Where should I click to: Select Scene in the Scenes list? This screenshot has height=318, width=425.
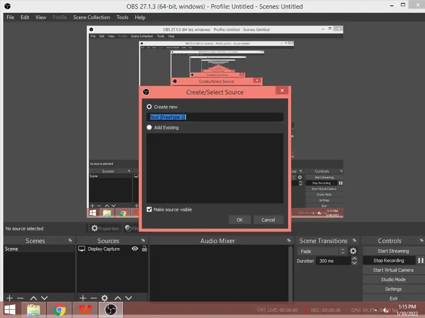point(39,249)
